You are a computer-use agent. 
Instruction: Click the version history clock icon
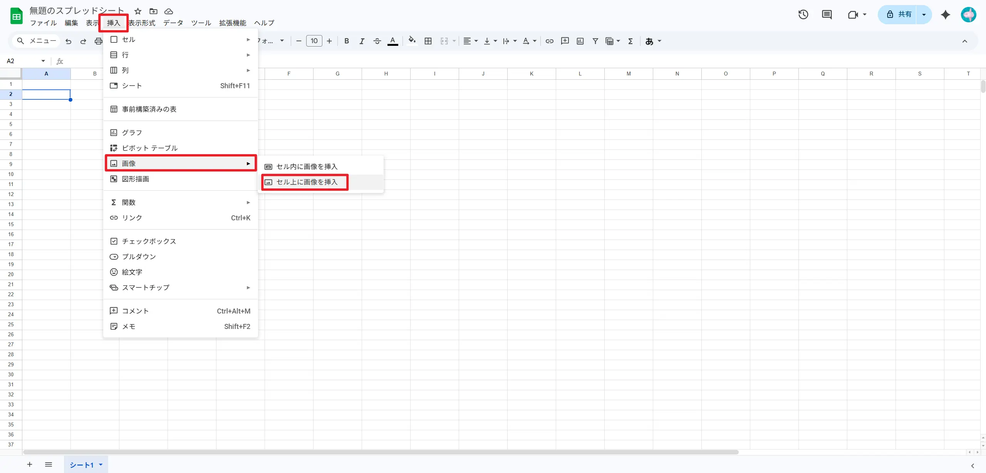coord(803,15)
